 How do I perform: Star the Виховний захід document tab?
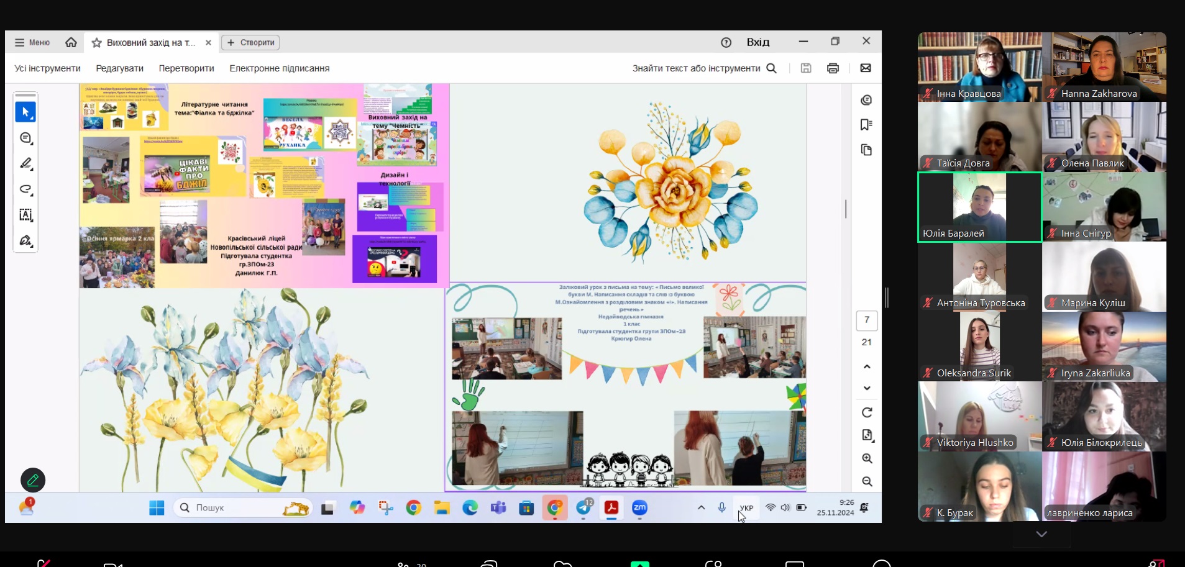96,43
